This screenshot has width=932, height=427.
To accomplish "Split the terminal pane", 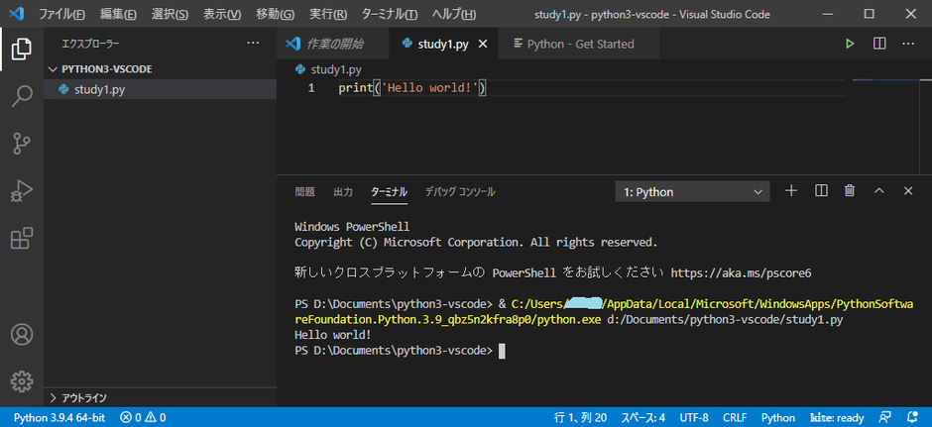I will (x=821, y=190).
